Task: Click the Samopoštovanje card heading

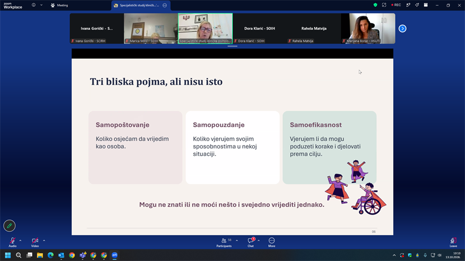Action: click(x=123, y=125)
